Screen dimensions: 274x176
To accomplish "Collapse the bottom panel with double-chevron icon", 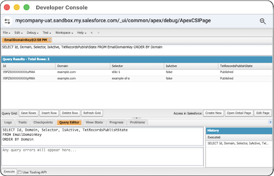I will pos(270,122).
